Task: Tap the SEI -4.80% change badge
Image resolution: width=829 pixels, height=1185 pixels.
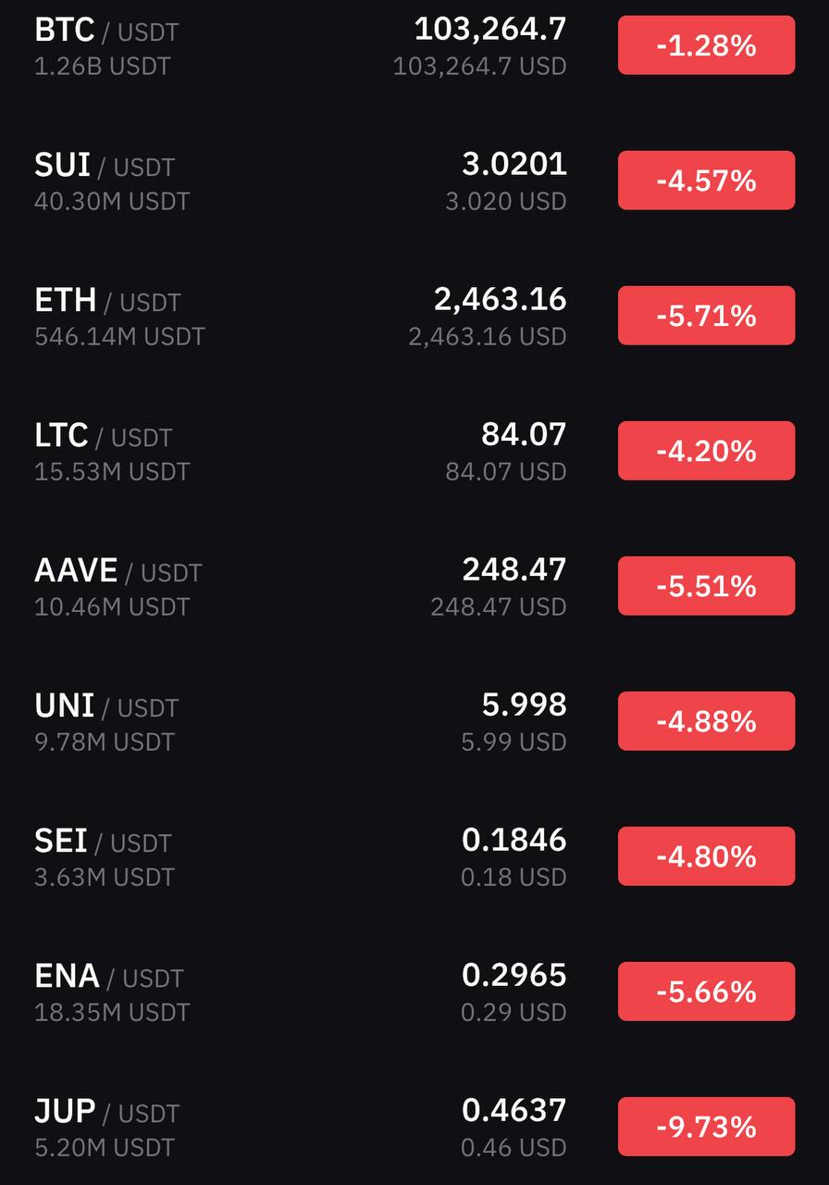Action: pyautogui.click(x=706, y=856)
